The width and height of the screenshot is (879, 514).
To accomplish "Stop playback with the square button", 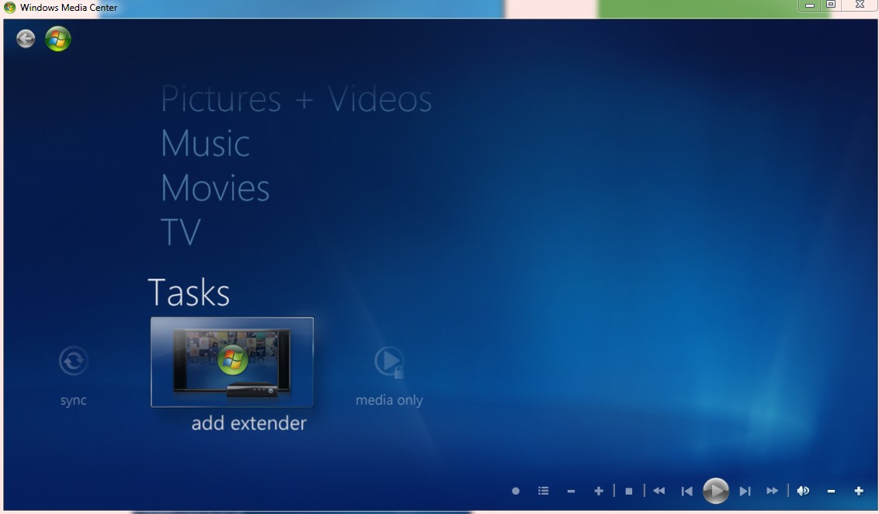I will click(x=629, y=491).
